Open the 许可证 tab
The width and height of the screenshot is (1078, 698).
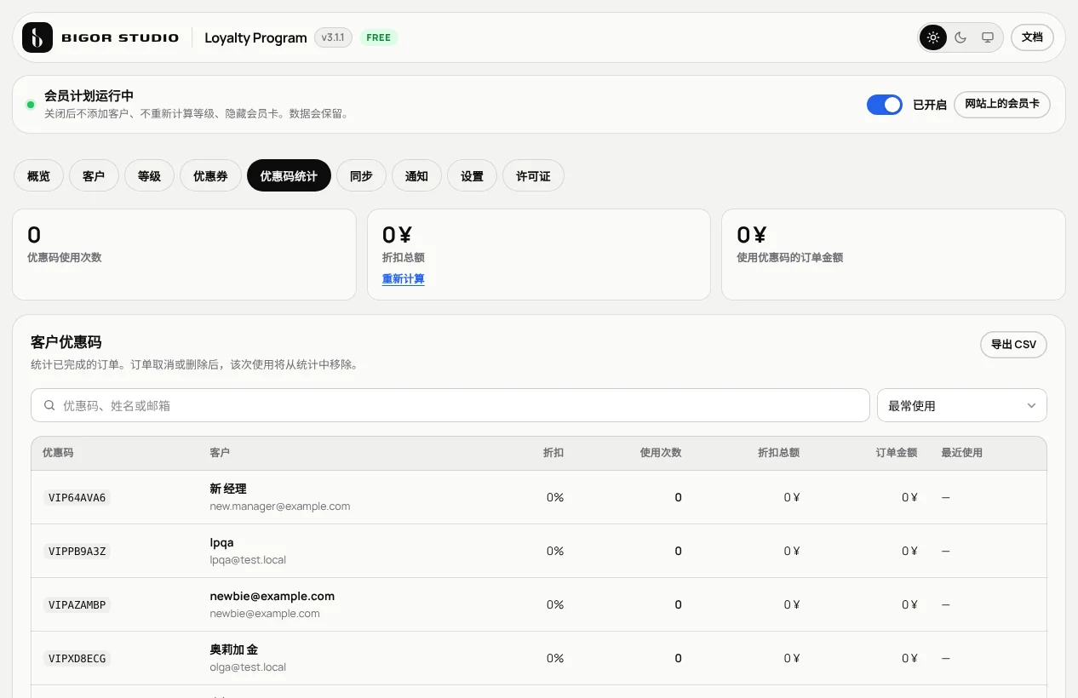(533, 176)
